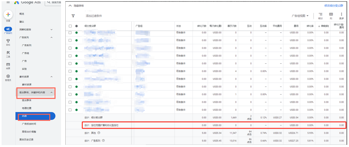This screenshot has width=349, height=147.
Task: Expand the 洞察和报告 section
Action: tap(52, 29)
